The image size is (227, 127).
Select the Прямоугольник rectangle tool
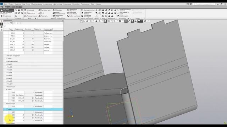tap(31, 16)
